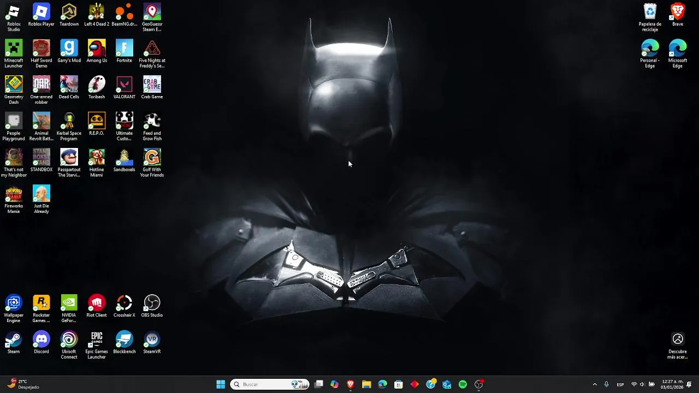Select the Half Sword Demo icon

42,54
